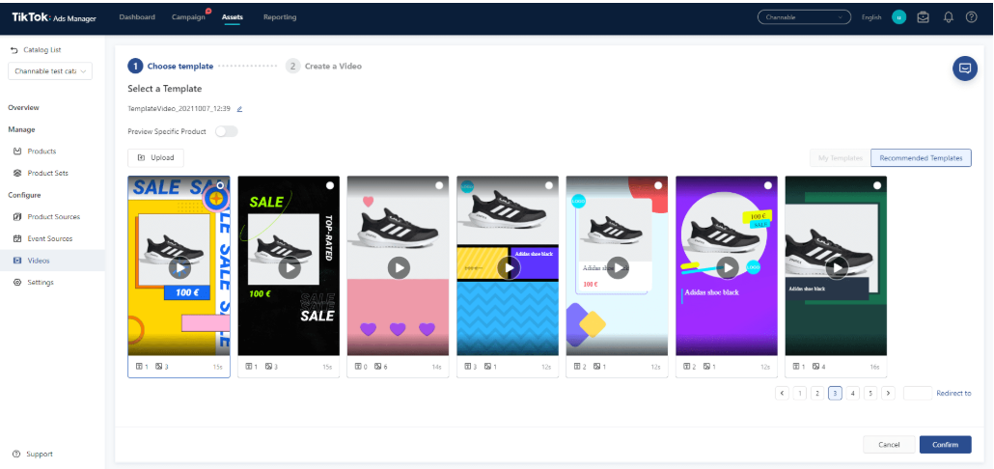This screenshot has width=994, height=469.
Task: Switch to Recommended Templates
Action: pos(921,158)
